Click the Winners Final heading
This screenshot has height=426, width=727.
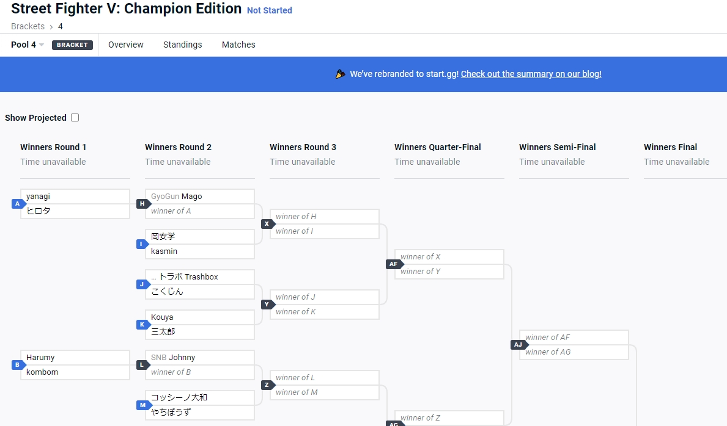click(670, 147)
